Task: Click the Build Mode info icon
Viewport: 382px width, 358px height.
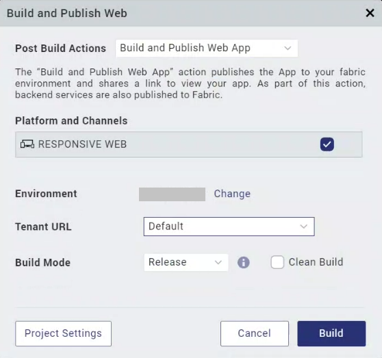Action: tap(244, 263)
